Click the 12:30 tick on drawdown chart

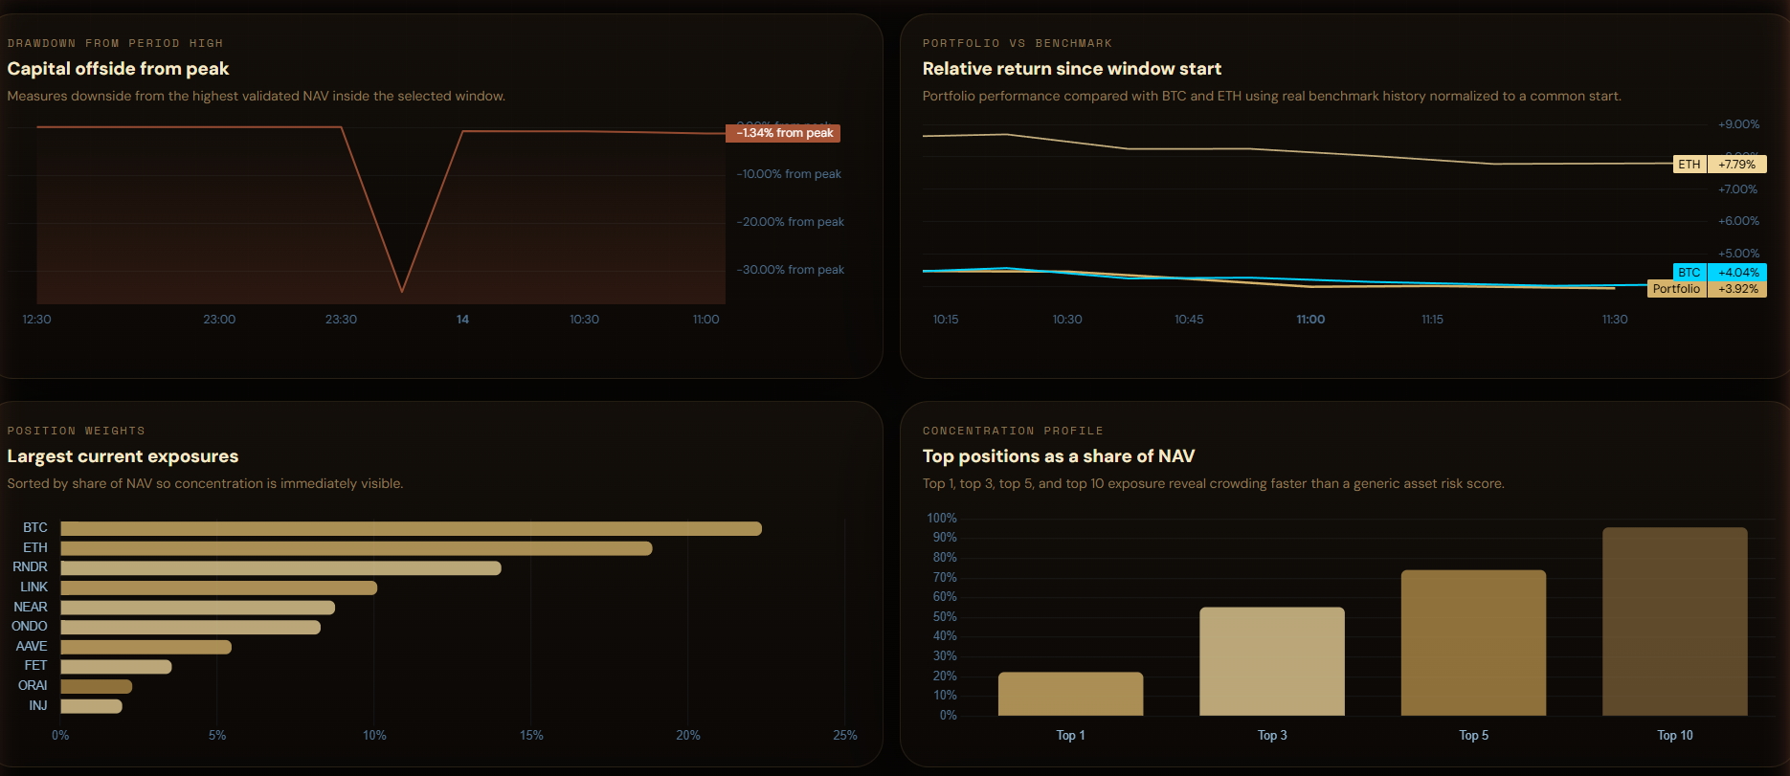point(36,320)
